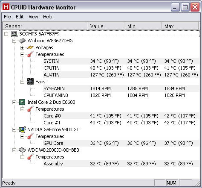
Task: Click the NUM indicator in status bar
Action: (x=172, y=183)
